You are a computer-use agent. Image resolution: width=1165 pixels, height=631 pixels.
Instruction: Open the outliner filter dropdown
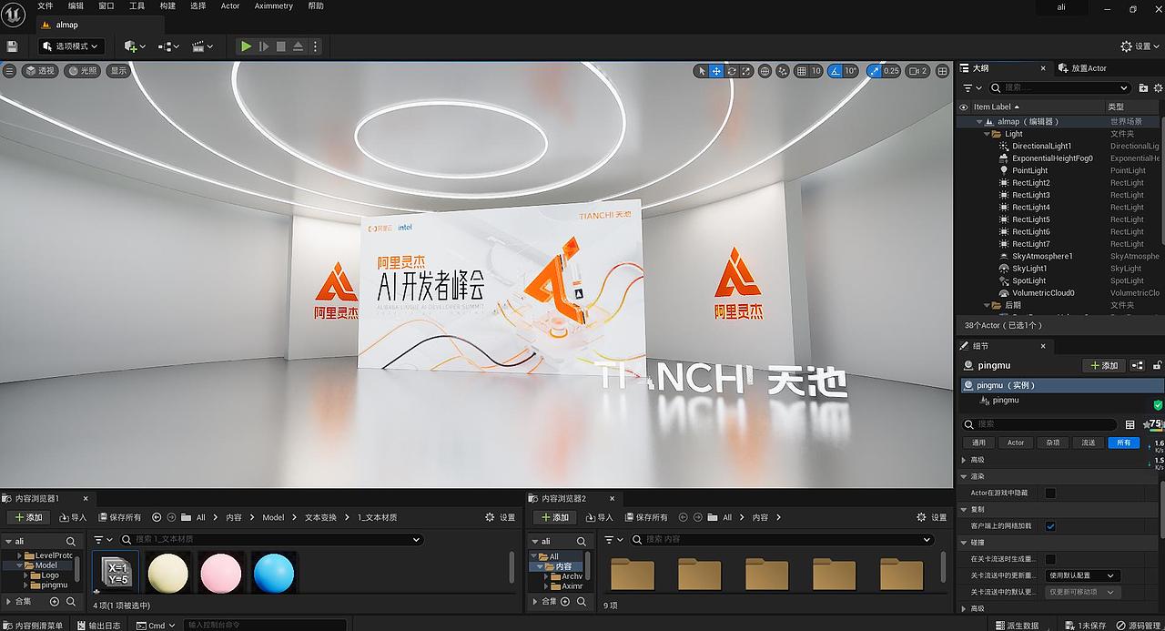(x=973, y=87)
